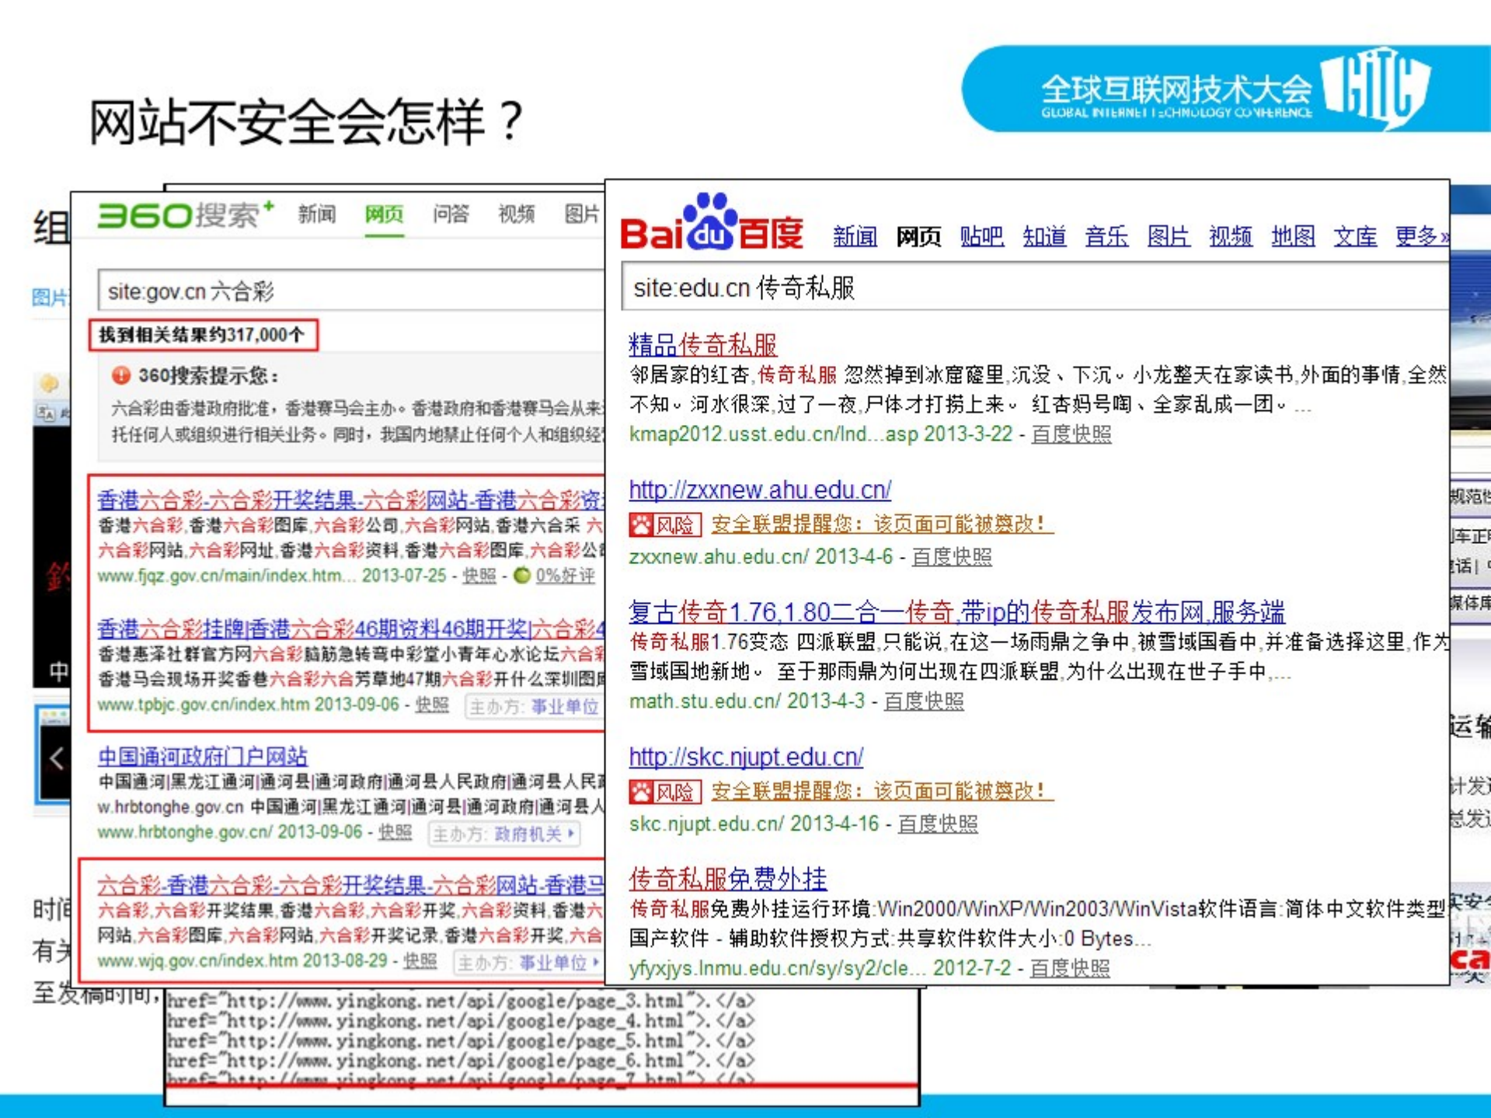This screenshot has height=1118, width=1491.
Task: Click the risk bear icon under zxxnew.ahu.edu.cn
Action: pos(641,525)
